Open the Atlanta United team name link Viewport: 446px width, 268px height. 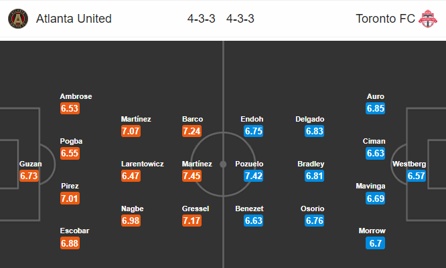click(74, 19)
